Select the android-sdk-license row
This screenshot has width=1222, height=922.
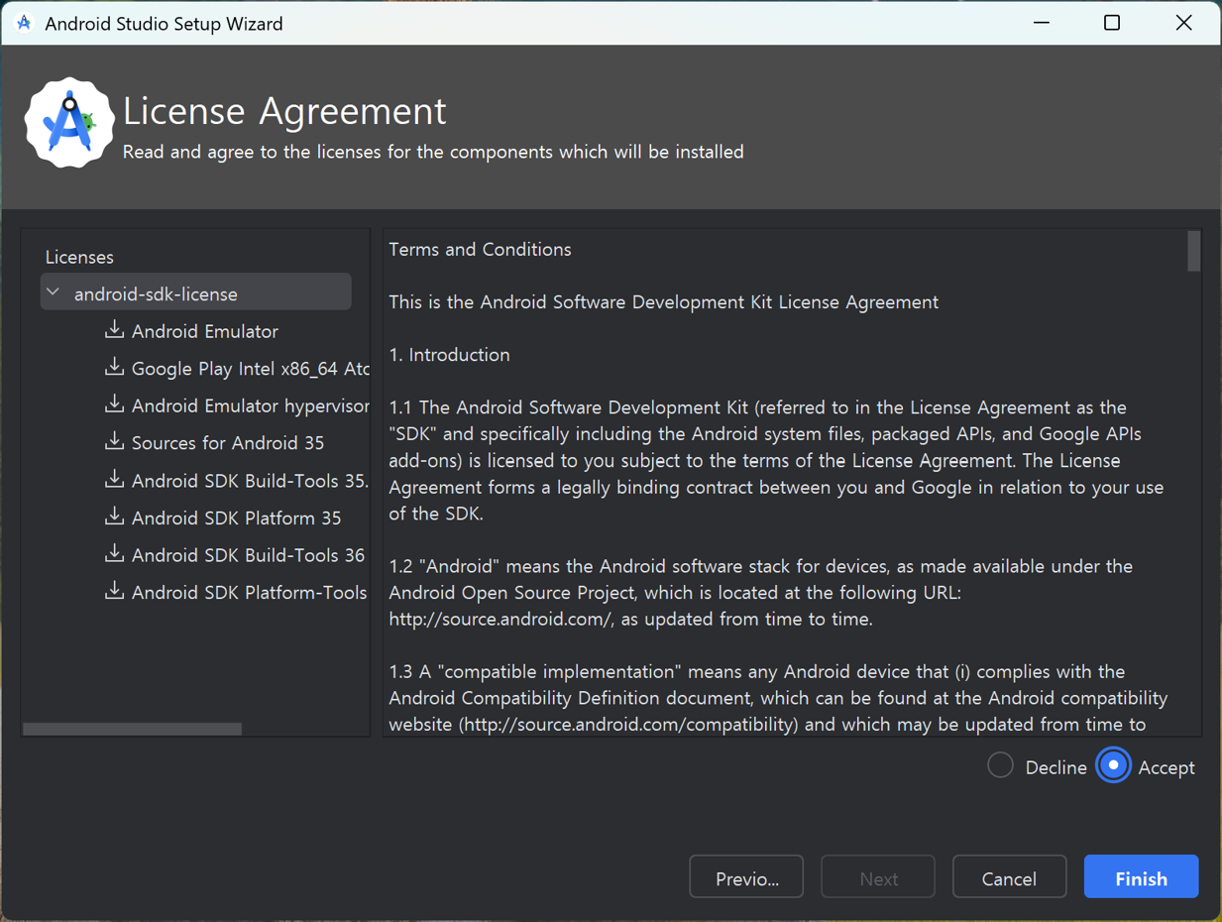(196, 293)
